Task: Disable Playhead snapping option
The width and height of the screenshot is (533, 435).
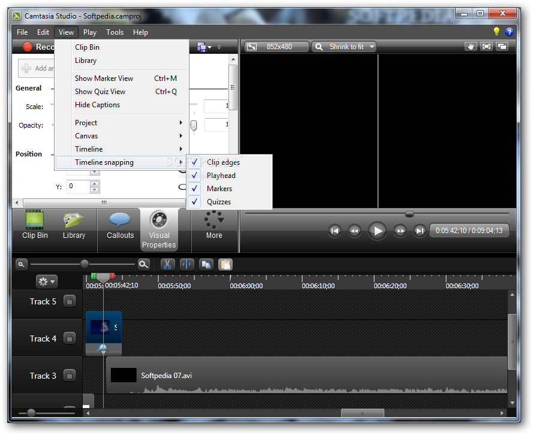Action: [221, 175]
